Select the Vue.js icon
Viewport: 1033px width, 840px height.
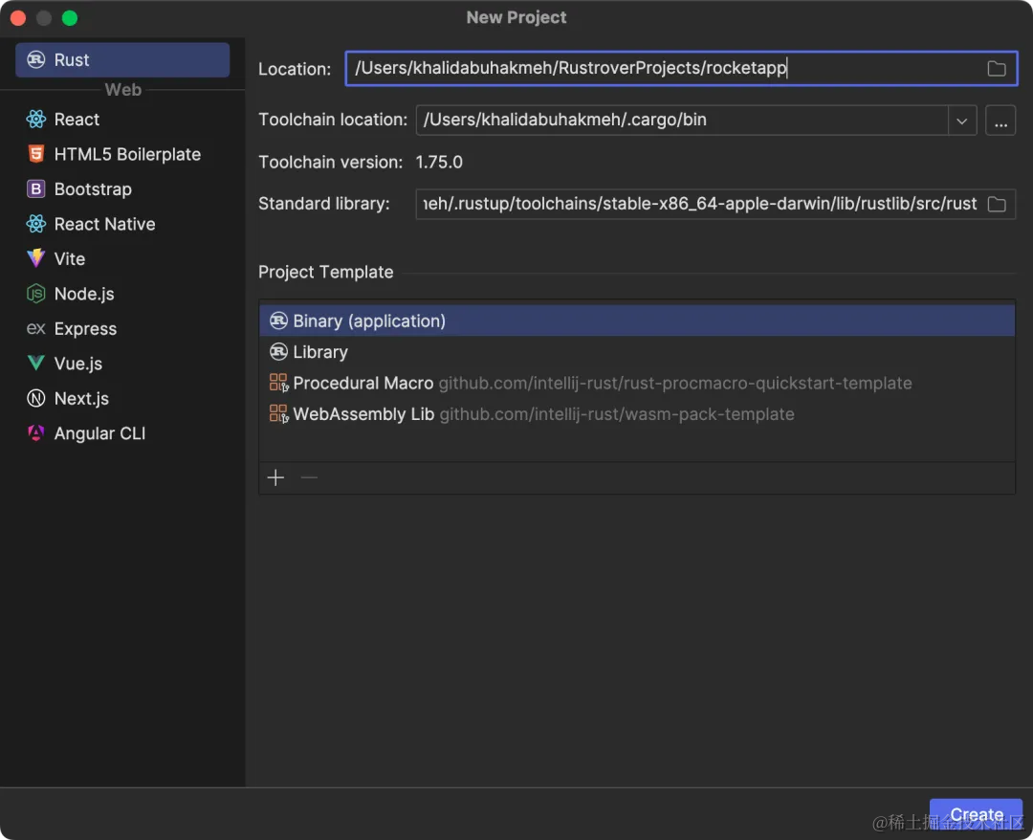click(x=36, y=363)
